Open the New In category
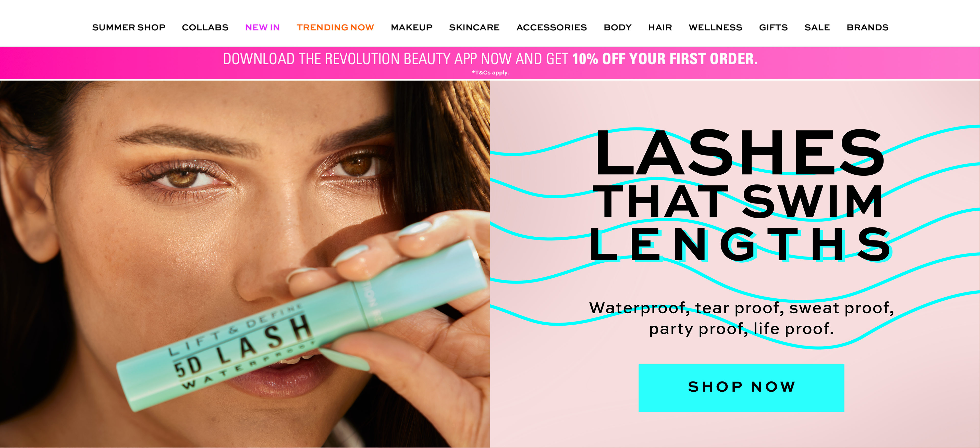This screenshot has height=448, width=980. (x=263, y=27)
